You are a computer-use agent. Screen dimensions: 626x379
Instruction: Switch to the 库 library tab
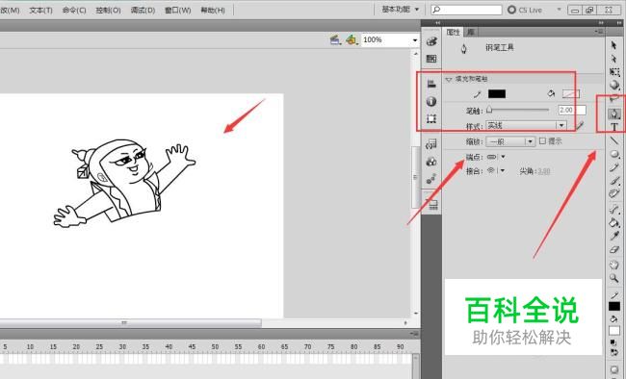(471, 32)
